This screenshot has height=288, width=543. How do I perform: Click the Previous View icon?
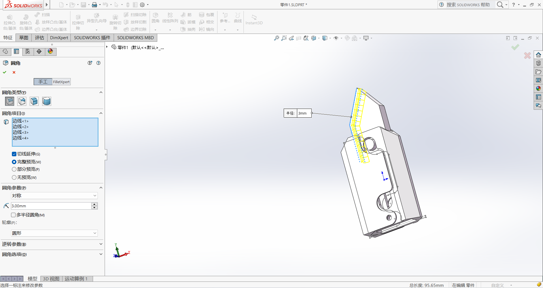(x=291, y=38)
